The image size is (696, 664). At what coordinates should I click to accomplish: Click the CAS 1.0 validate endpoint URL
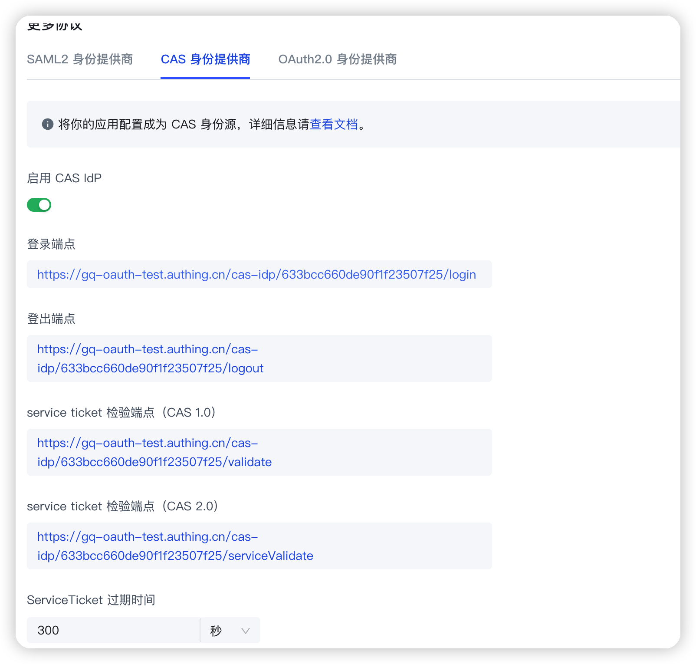(x=154, y=452)
